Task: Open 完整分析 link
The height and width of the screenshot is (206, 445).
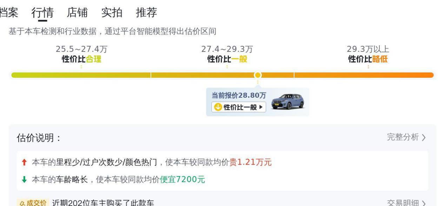Action: (x=403, y=137)
